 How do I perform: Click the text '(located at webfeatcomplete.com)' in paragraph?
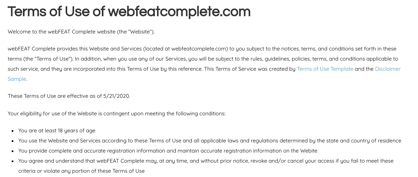186,49
